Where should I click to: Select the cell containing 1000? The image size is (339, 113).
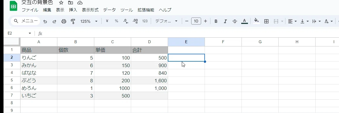click(x=113, y=88)
